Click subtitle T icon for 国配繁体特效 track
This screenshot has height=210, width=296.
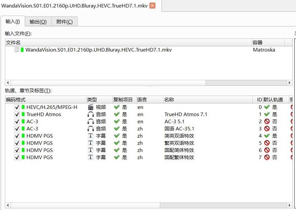tap(91, 157)
